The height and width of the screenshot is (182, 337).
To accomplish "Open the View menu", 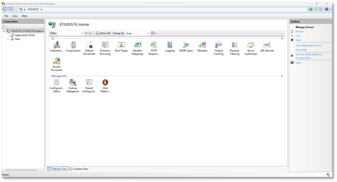I will [x=15, y=16].
